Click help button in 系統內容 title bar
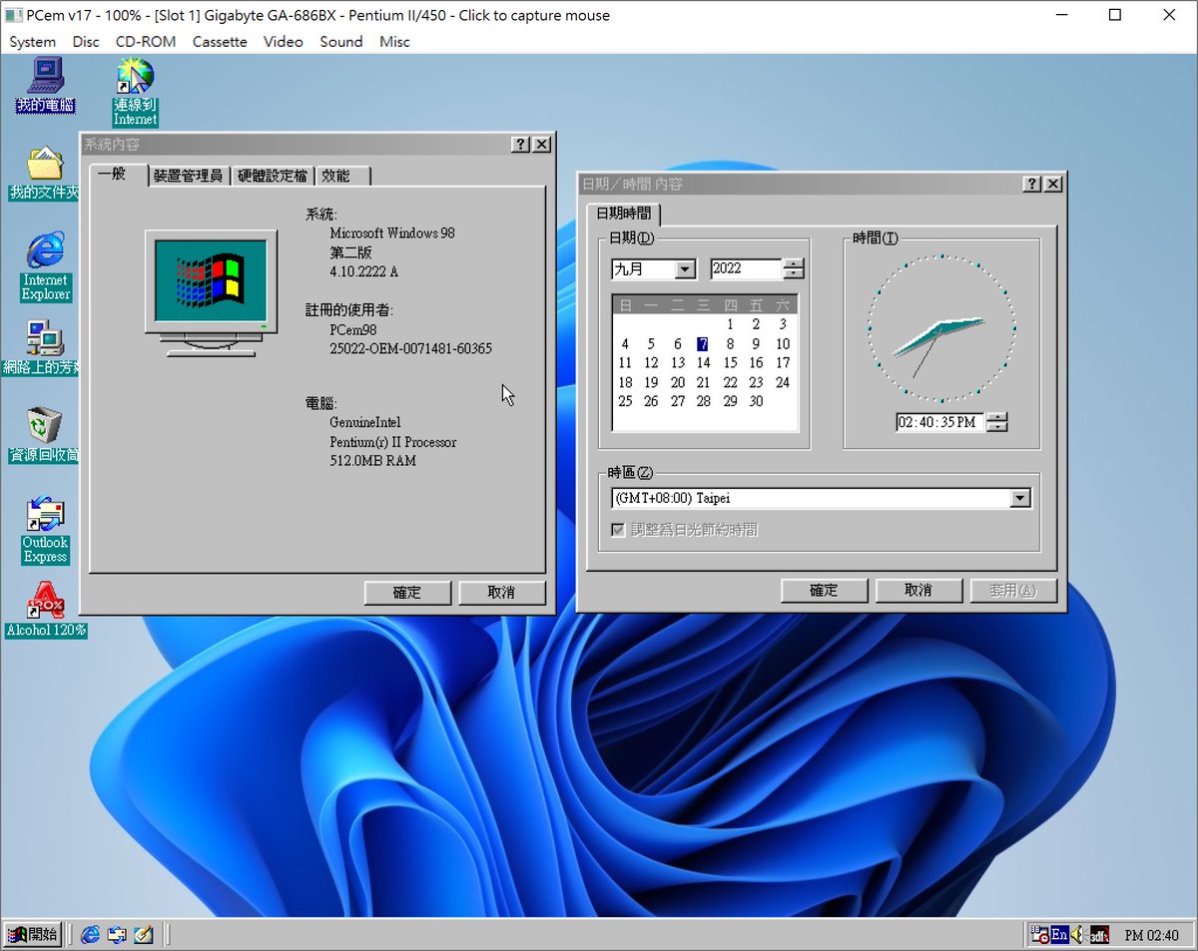The image size is (1198, 951). click(x=521, y=145)
